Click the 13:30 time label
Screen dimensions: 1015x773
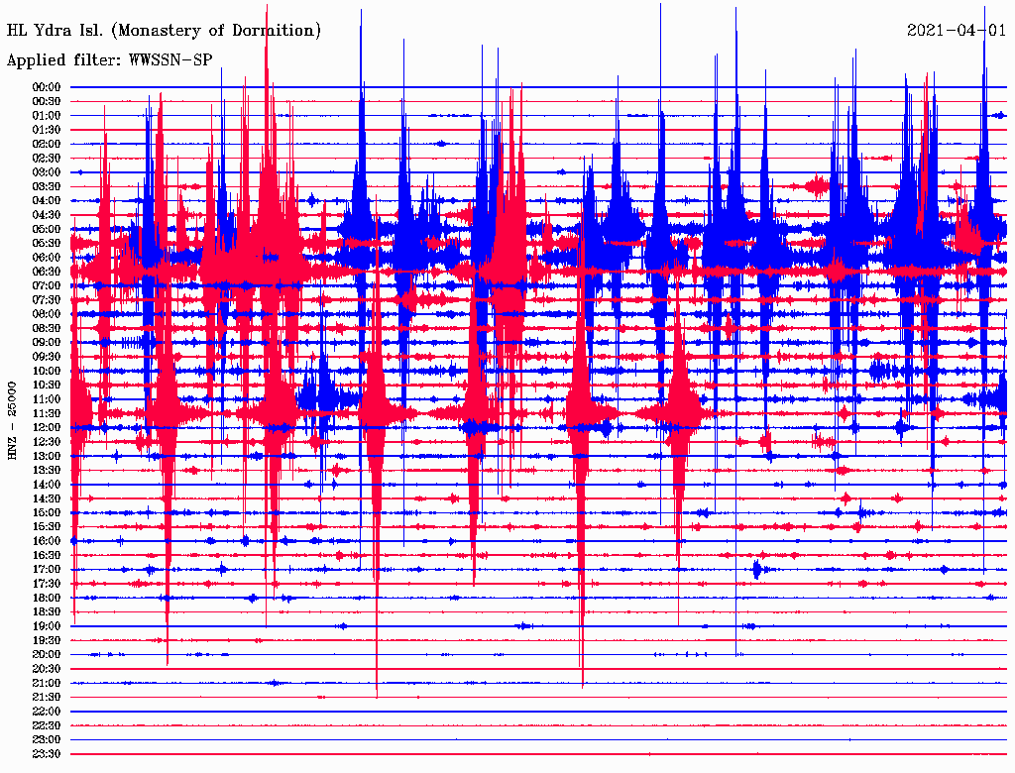coord(47,471)
